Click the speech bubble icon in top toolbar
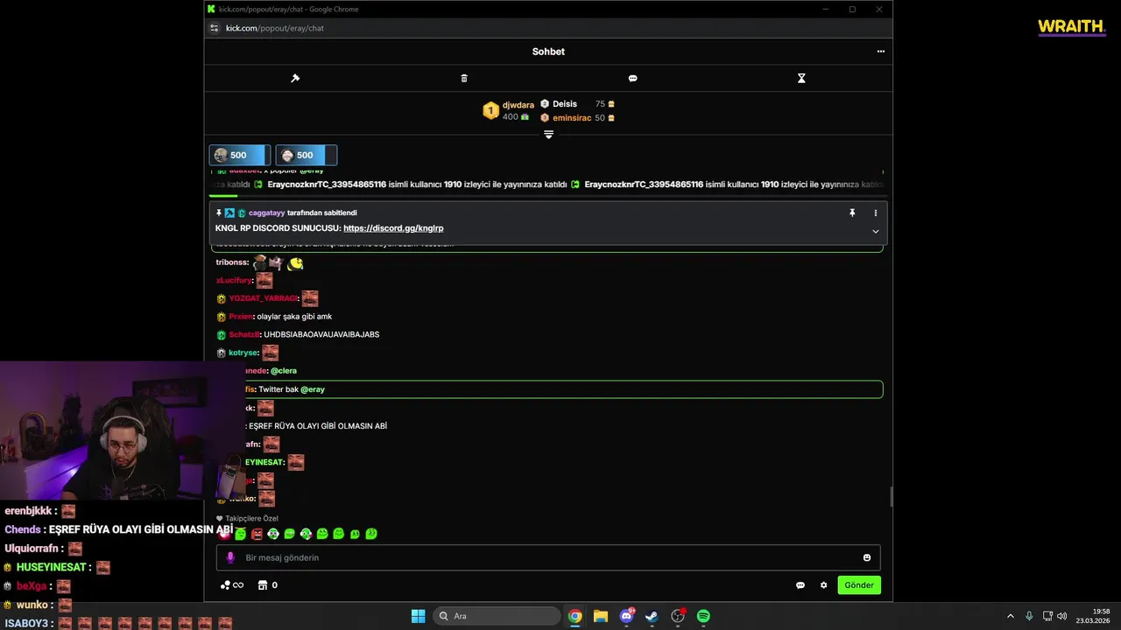Screen dimensions: 1121x630 (632, 78)
